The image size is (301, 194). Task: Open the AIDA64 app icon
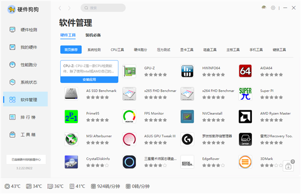pyautogui.click(x=245, y=71)
